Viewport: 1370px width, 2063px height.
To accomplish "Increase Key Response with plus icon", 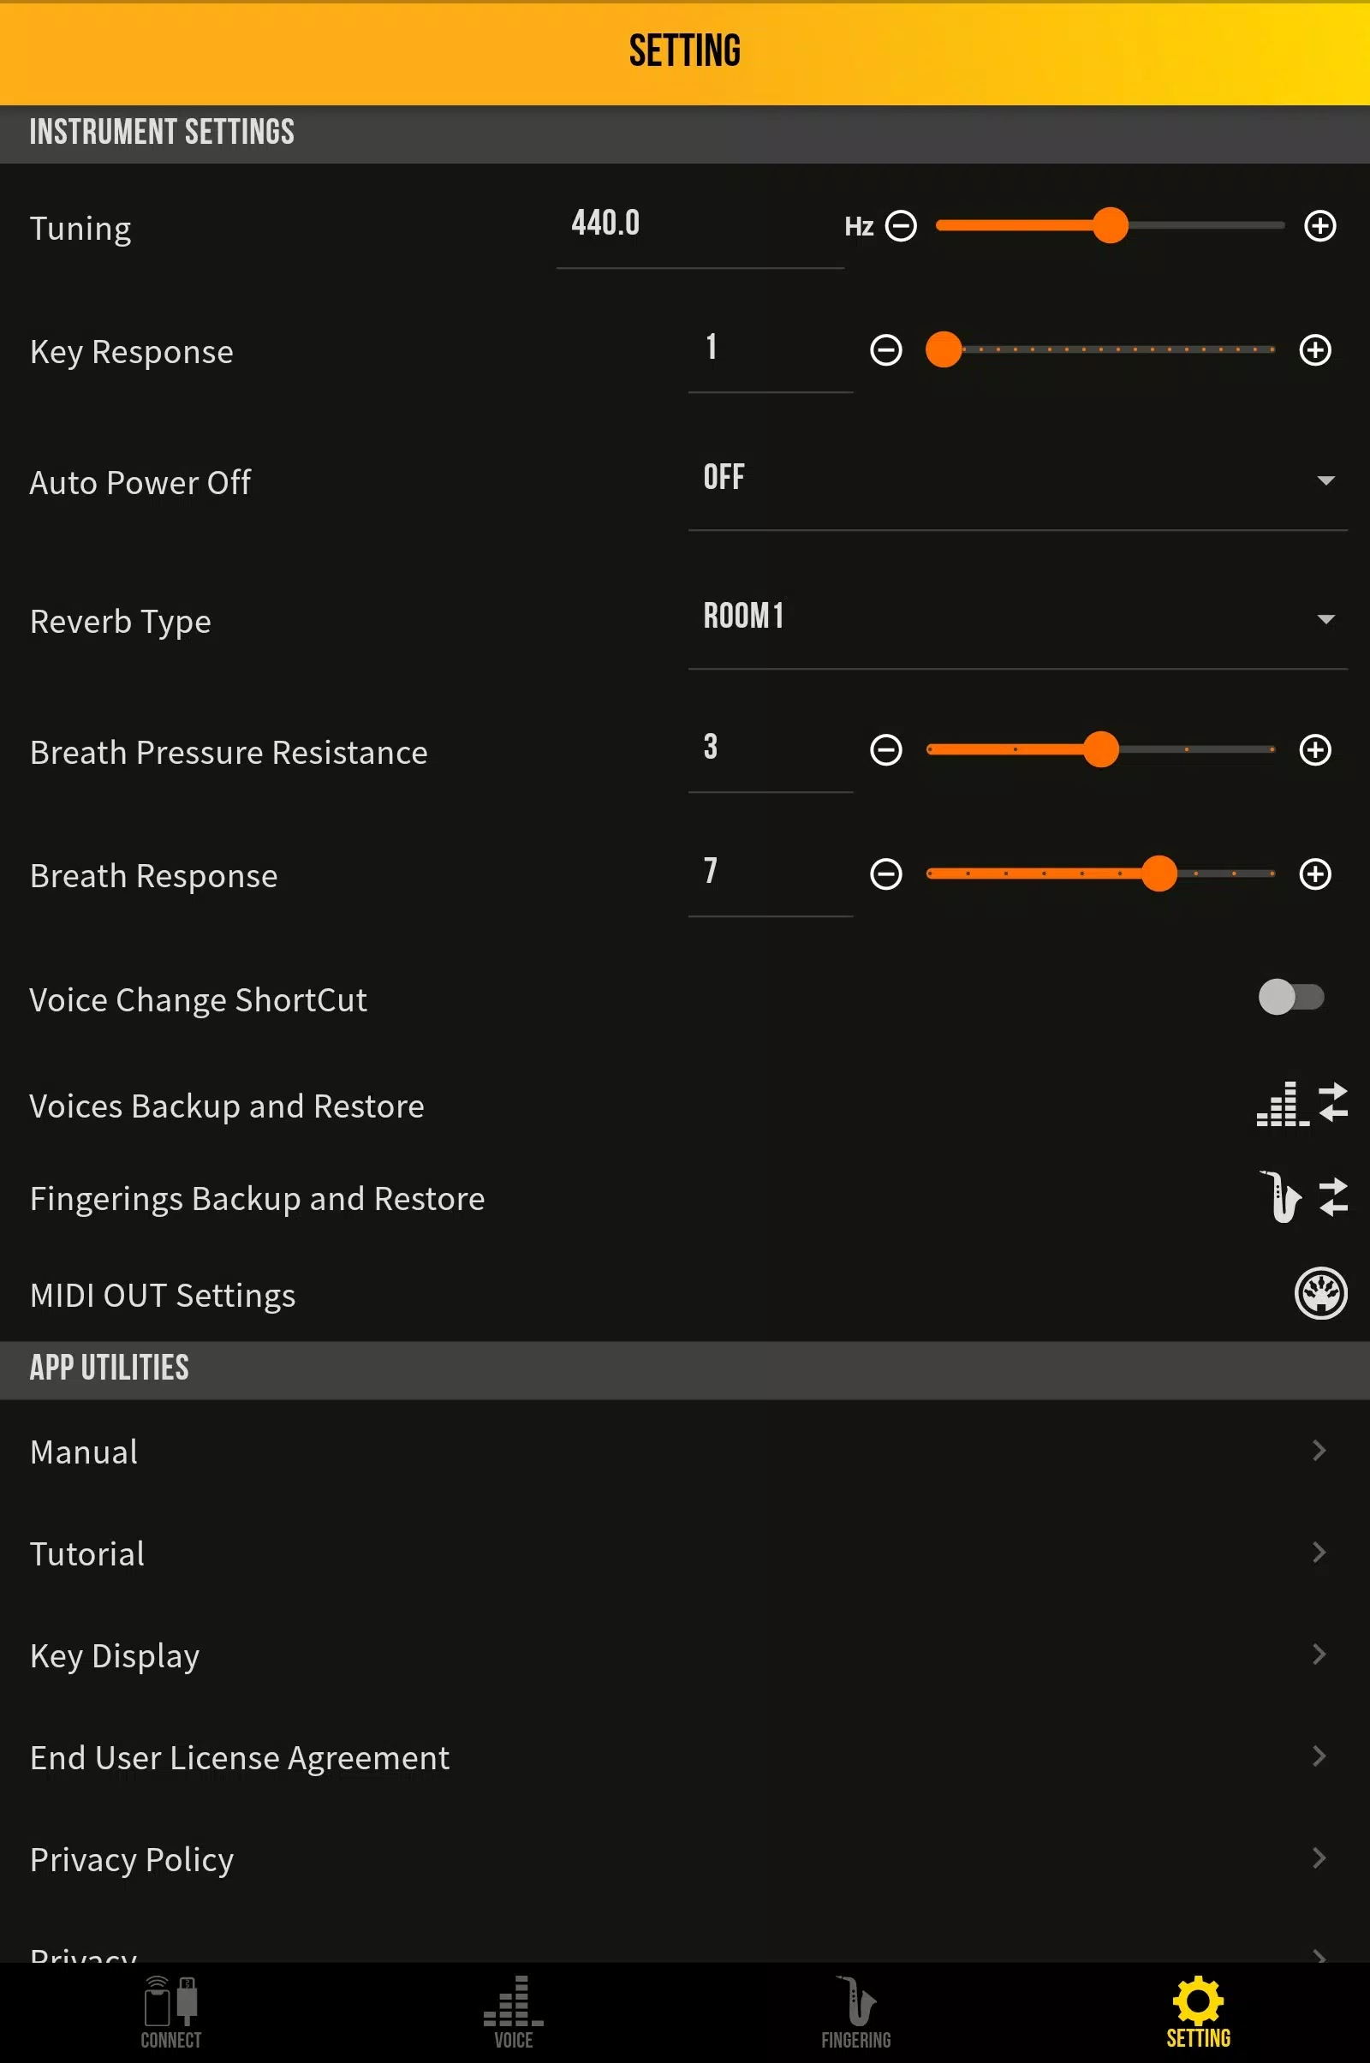I will click(x=1315, y=350).
